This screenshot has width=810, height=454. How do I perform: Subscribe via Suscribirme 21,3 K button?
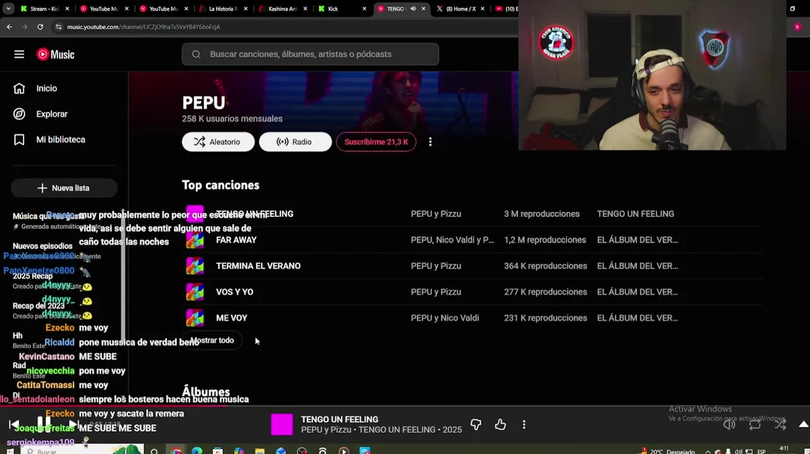click(376, 142)
